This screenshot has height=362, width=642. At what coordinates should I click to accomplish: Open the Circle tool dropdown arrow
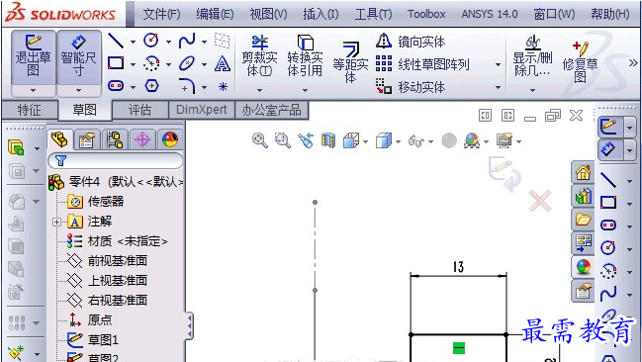(x=168, y=42)
